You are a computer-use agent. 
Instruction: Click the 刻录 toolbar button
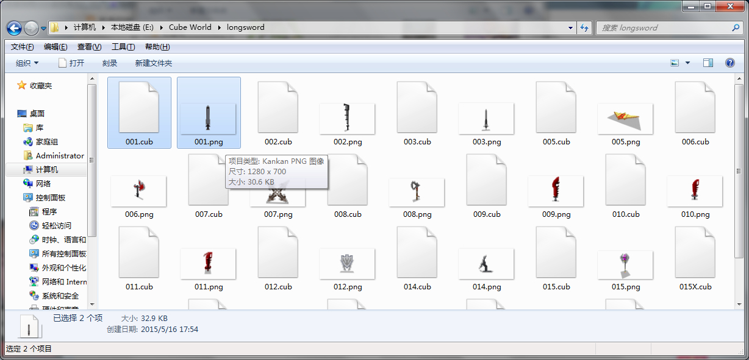pyautogui.click(x=110, y=63)
